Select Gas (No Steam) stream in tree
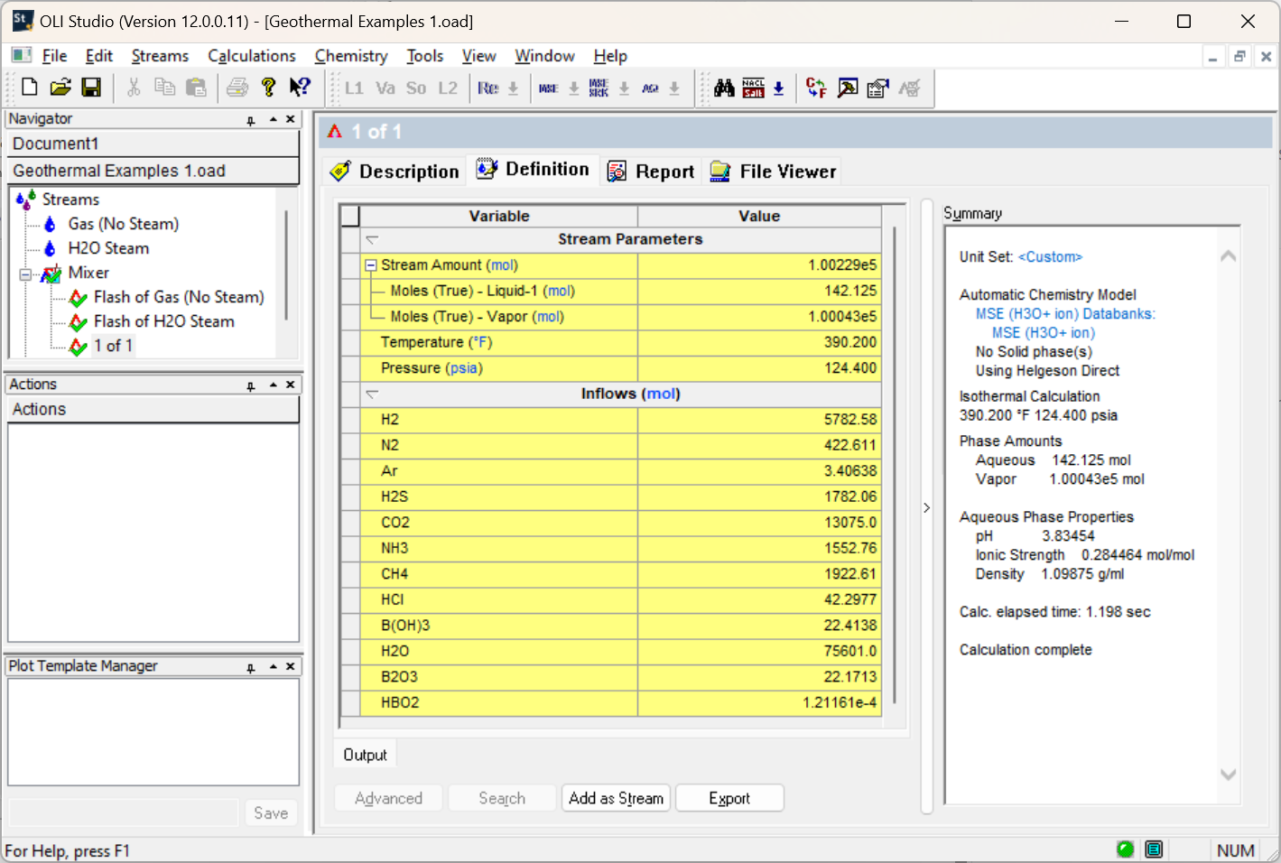The width and height of the screenshot is (1281, 863). pyautogui.click(x=123, y=224)
